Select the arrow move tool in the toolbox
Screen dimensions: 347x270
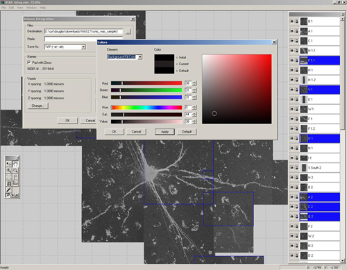pyautogui.click(x=9, y=164)
